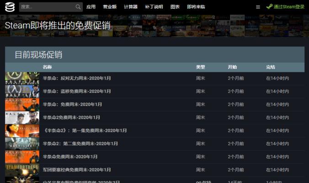Screen dimensions: 309x183
Task: Open the 计算器 menu item
Action: [131, 7]
